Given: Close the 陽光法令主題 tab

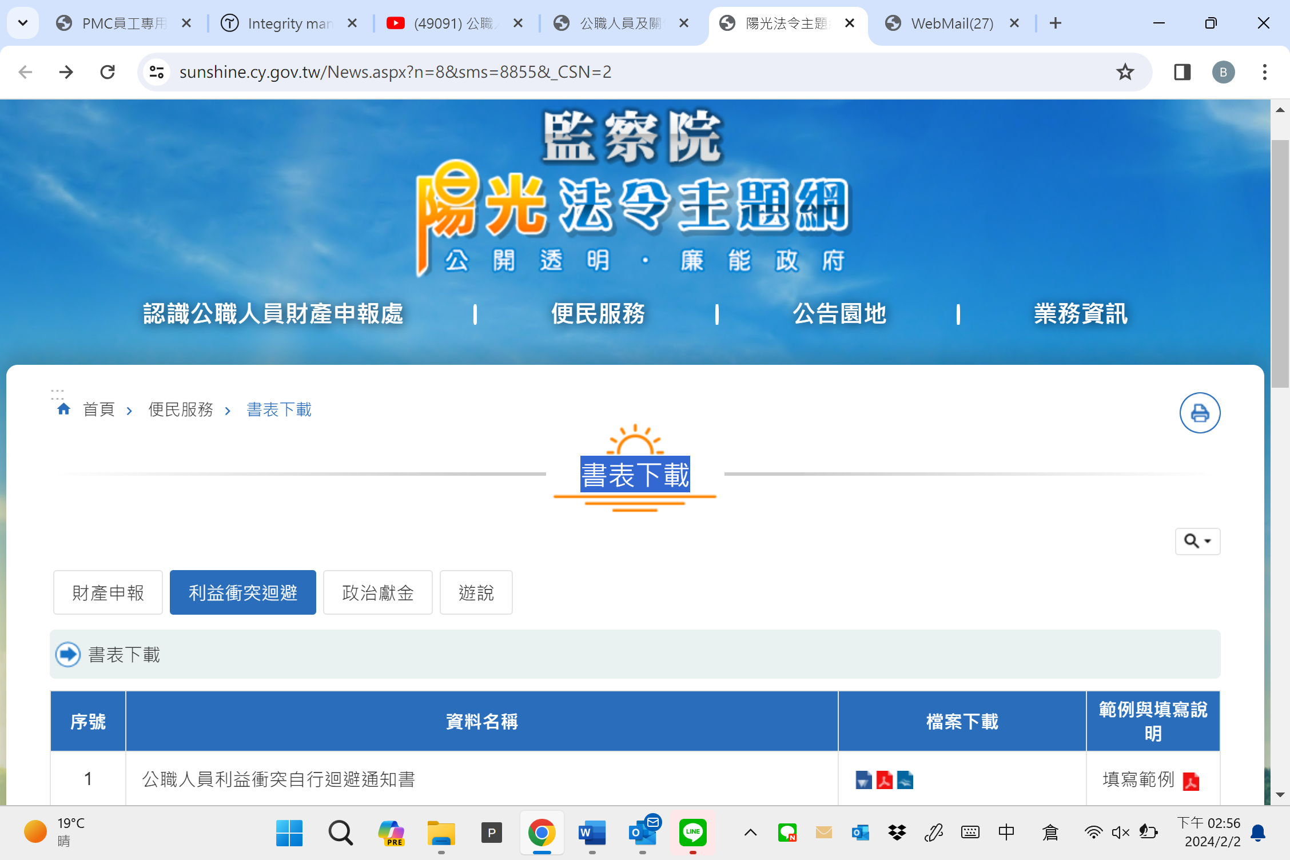Looking at the screenshot, I should (850, 23).
